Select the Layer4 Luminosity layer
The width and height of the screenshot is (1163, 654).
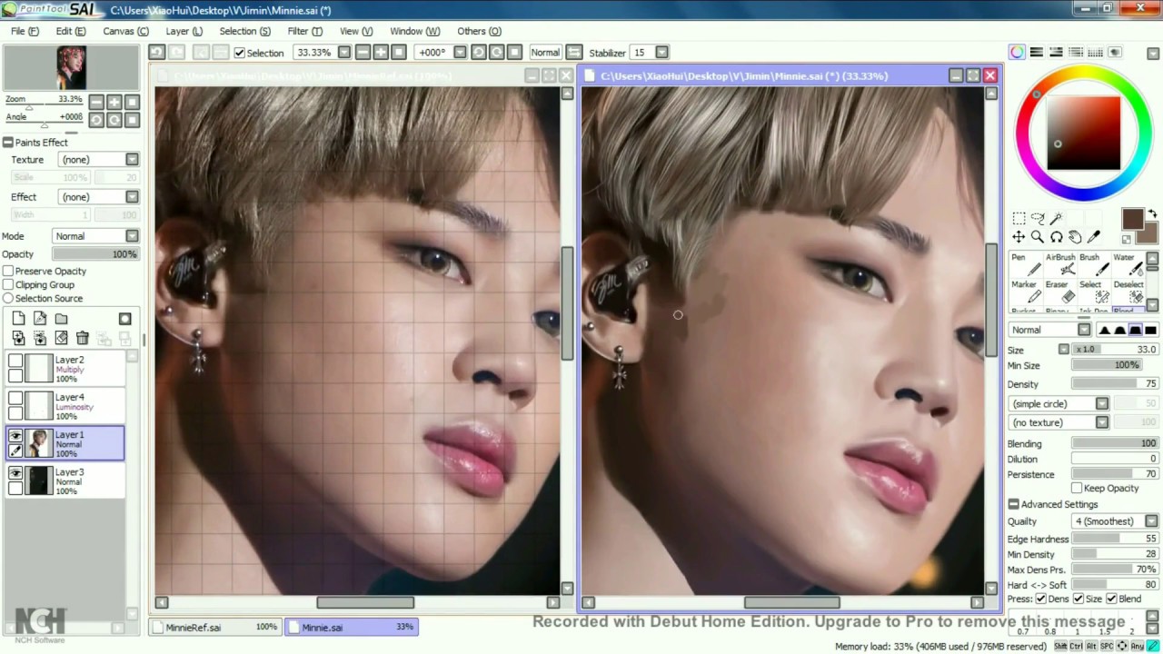pos(65,406)
